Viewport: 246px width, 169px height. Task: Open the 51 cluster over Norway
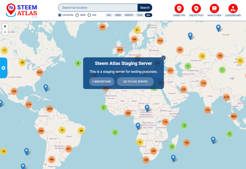point(137,30)
